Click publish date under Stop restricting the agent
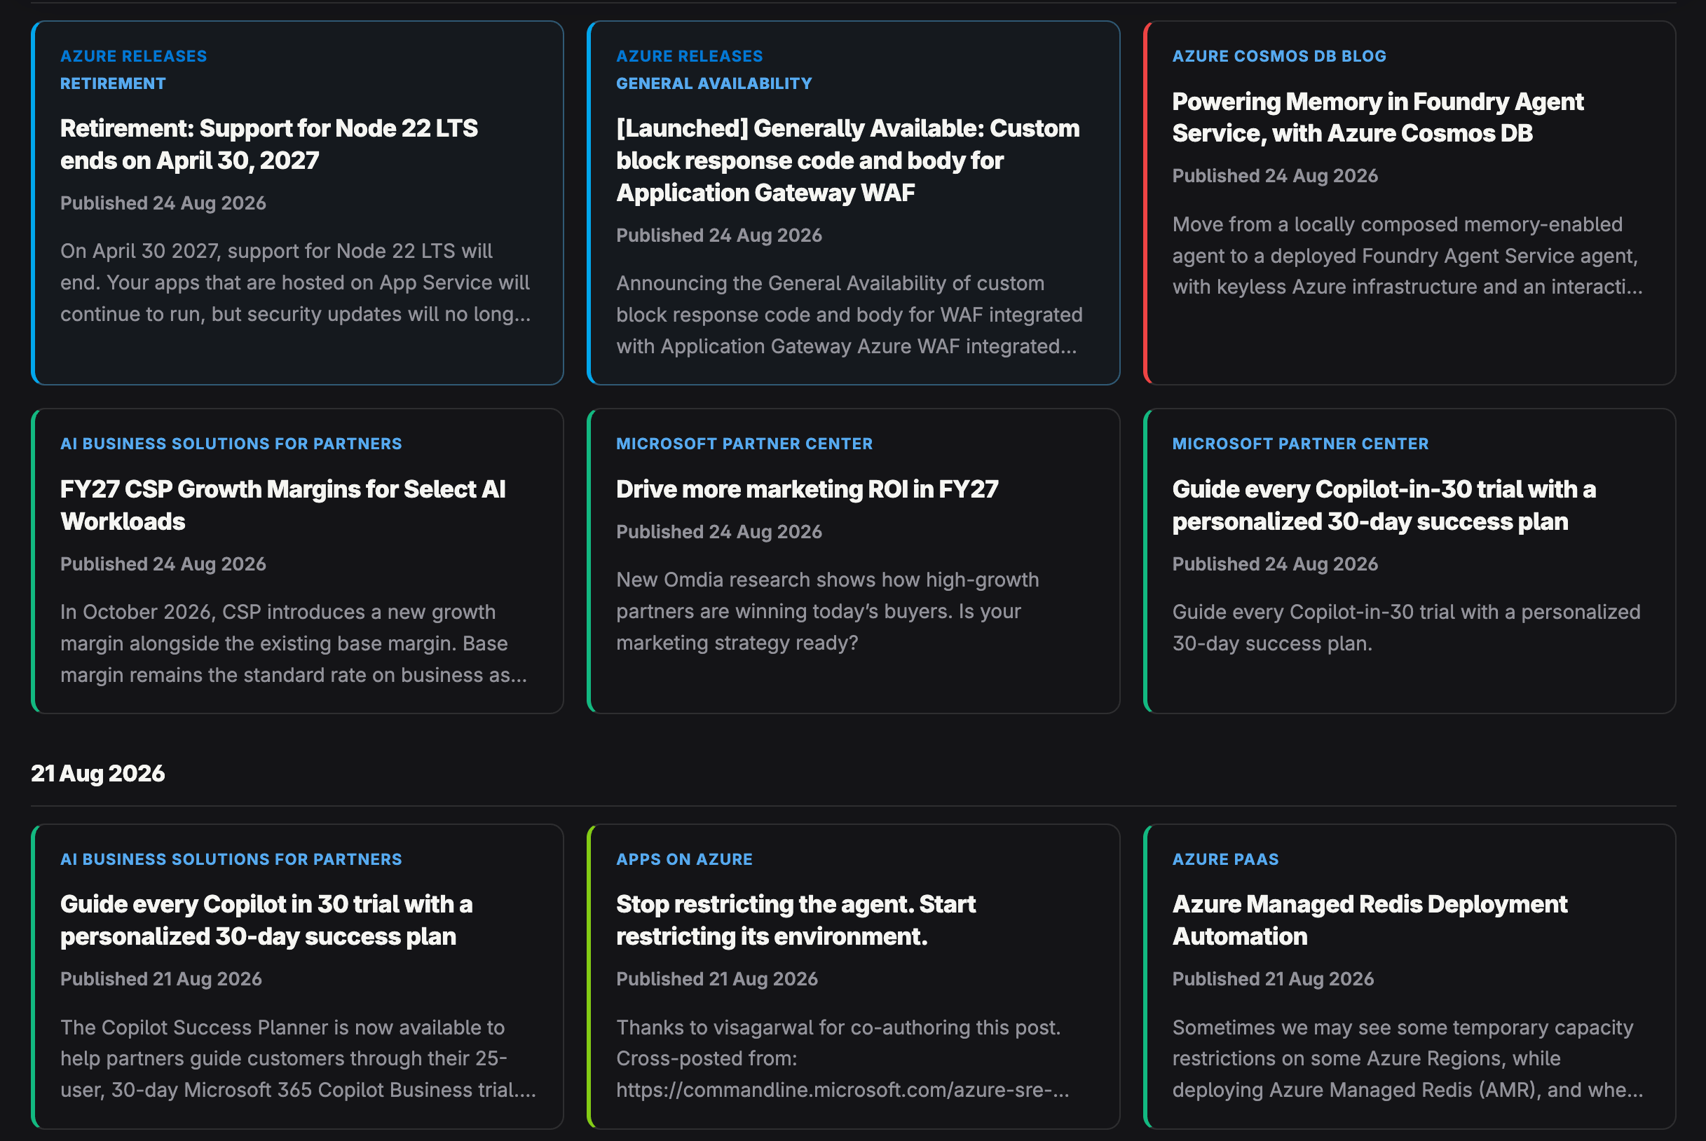This screenshot has height=1141, width=1706. (x=716, y=978)
